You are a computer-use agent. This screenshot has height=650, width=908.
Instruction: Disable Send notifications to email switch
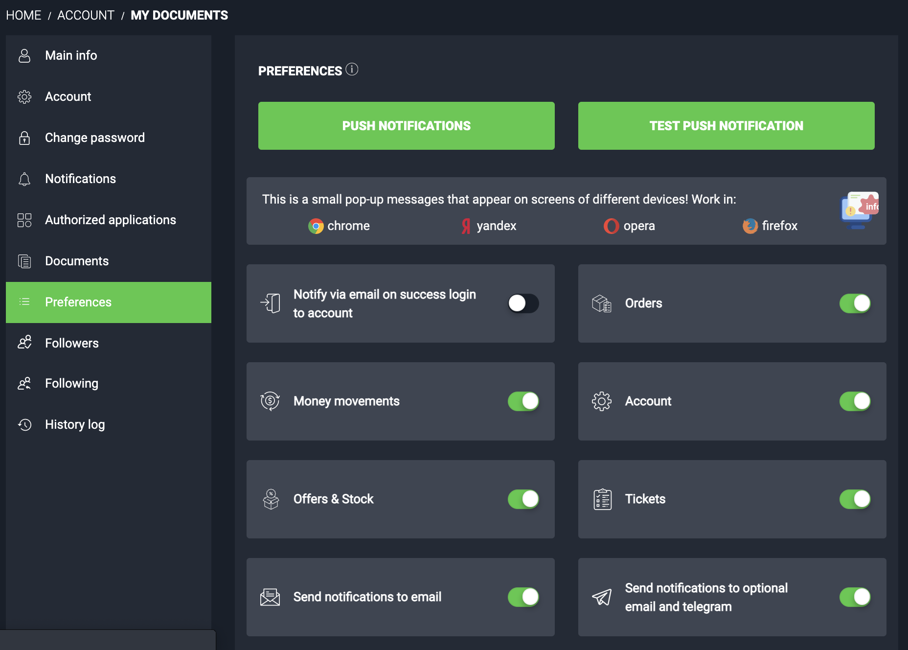(x=523, y=597)
